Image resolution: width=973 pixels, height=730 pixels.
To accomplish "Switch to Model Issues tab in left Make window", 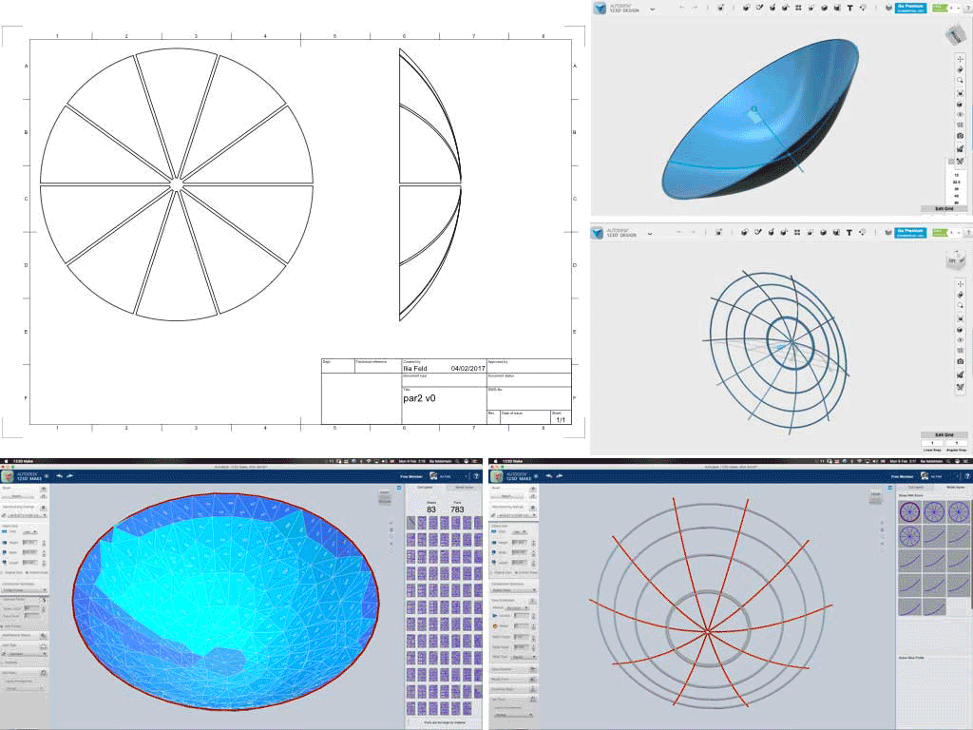I will 464,488.
